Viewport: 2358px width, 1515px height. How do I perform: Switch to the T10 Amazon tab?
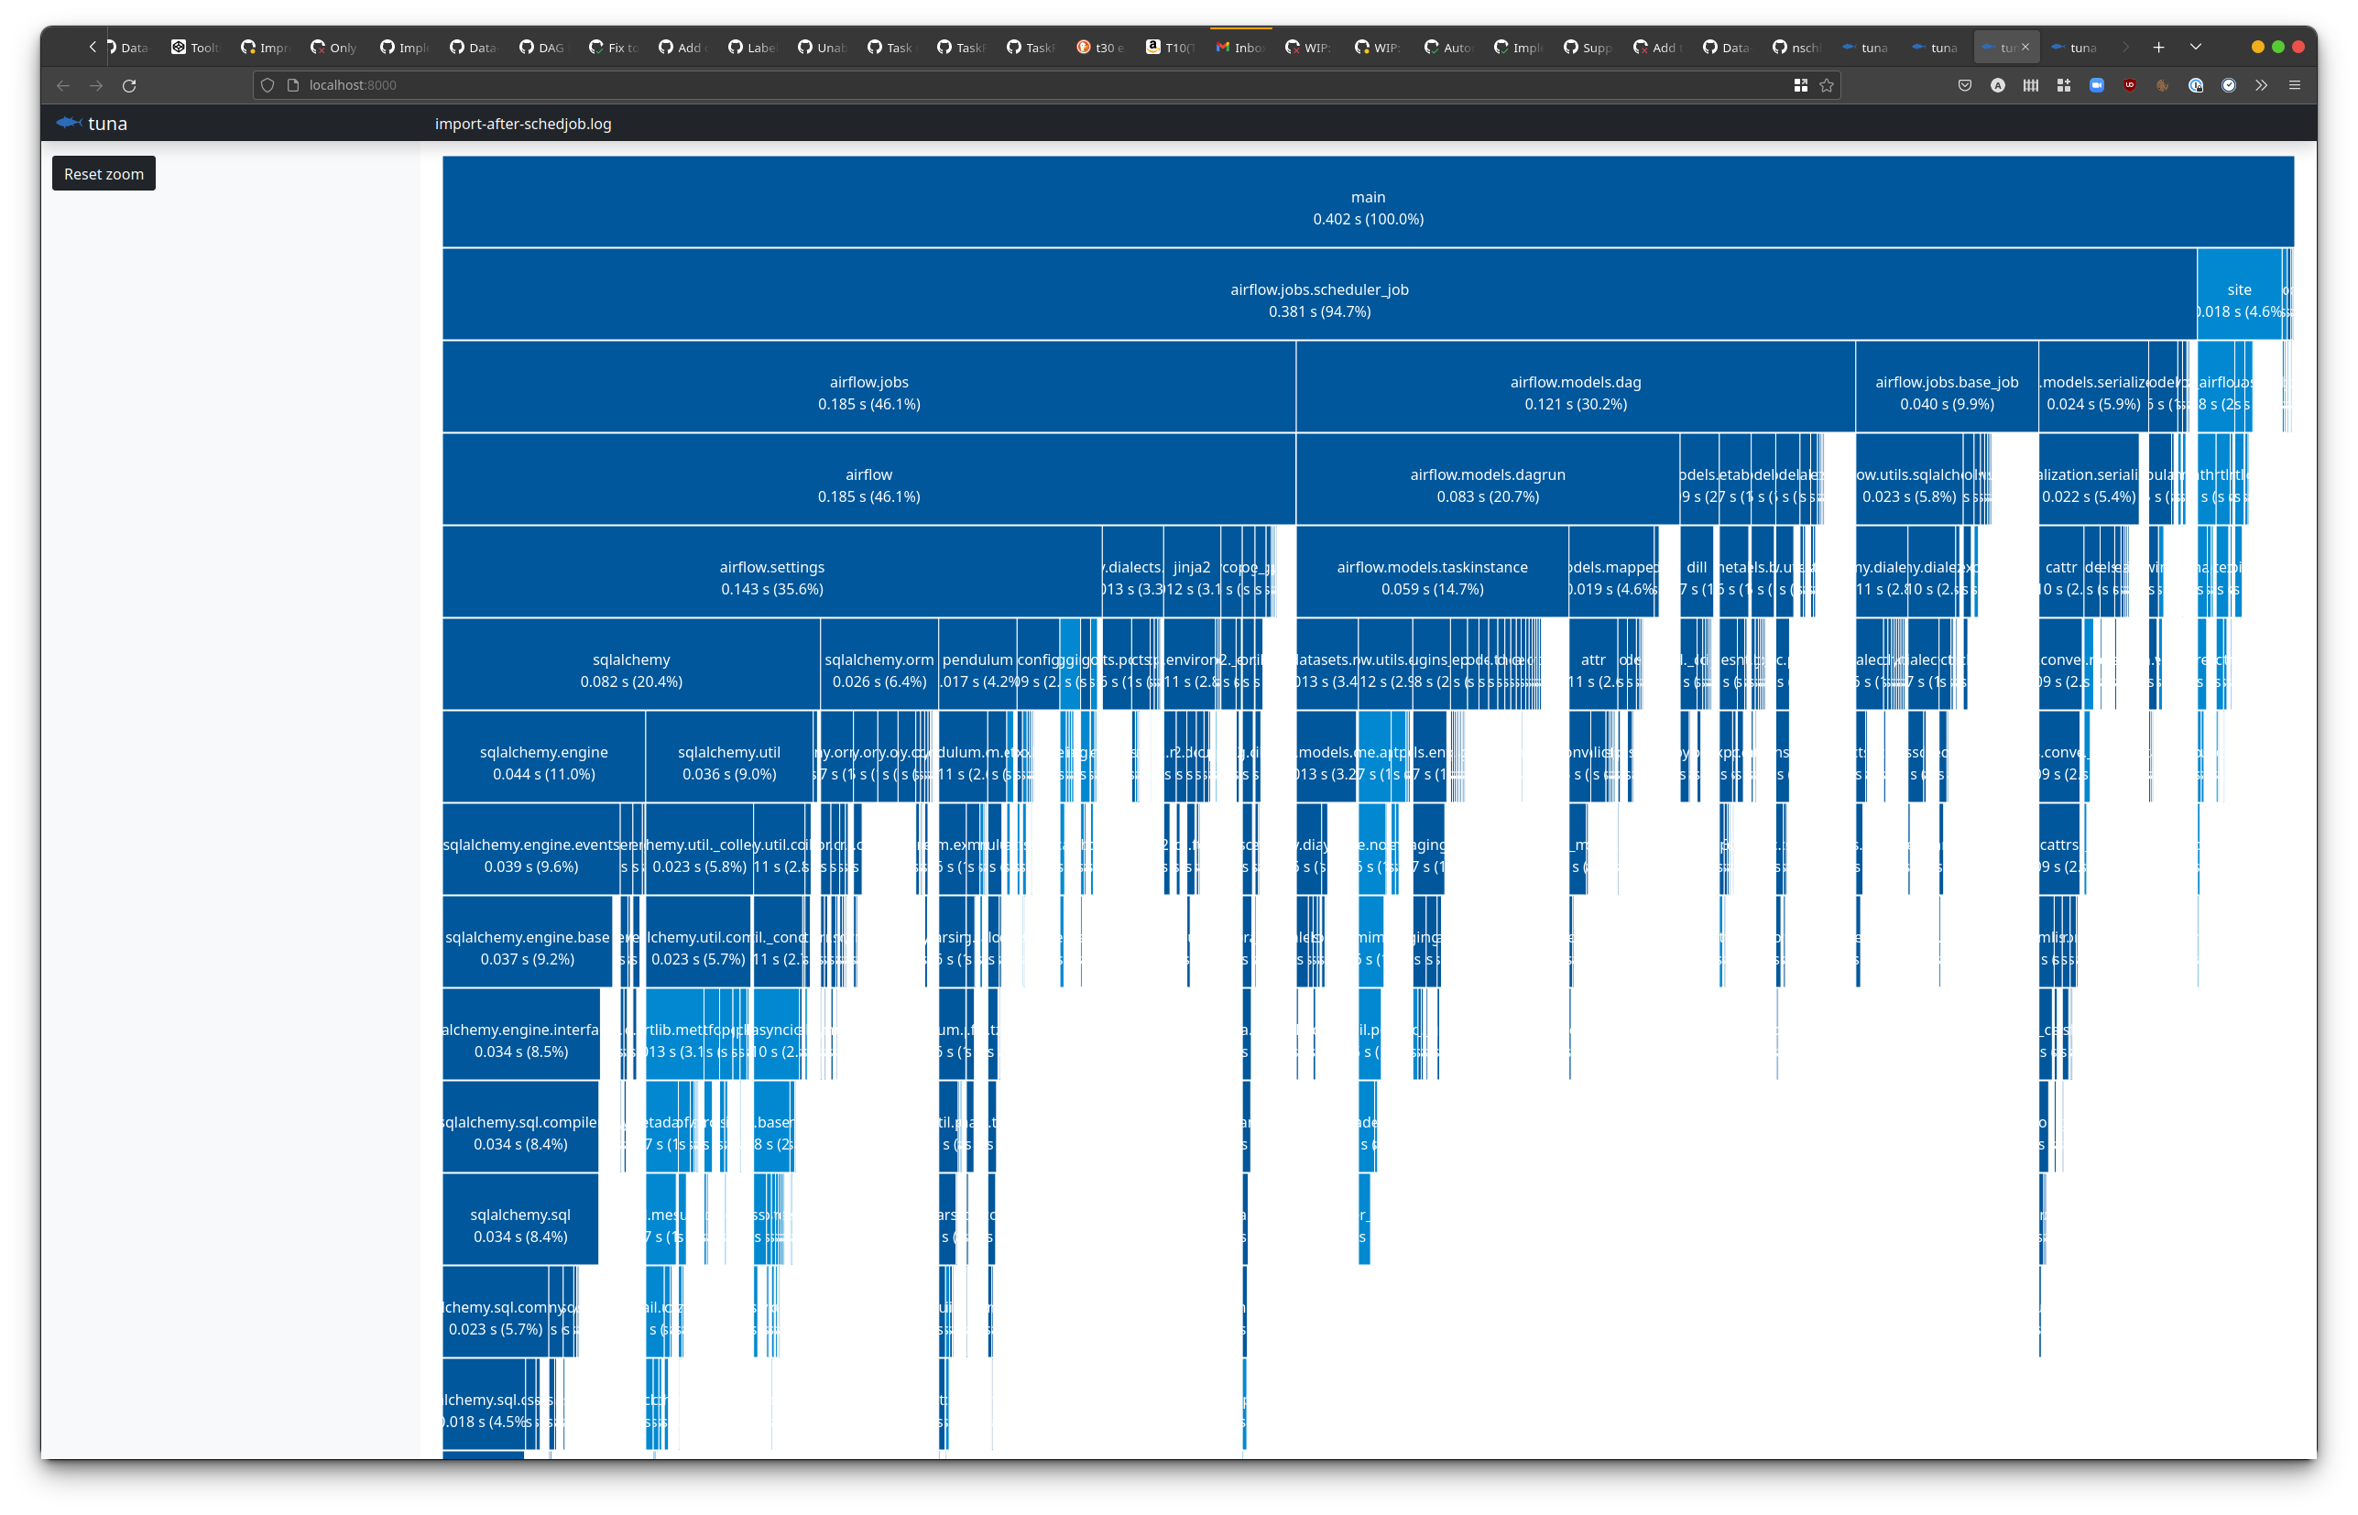[x=1171, y=48]
